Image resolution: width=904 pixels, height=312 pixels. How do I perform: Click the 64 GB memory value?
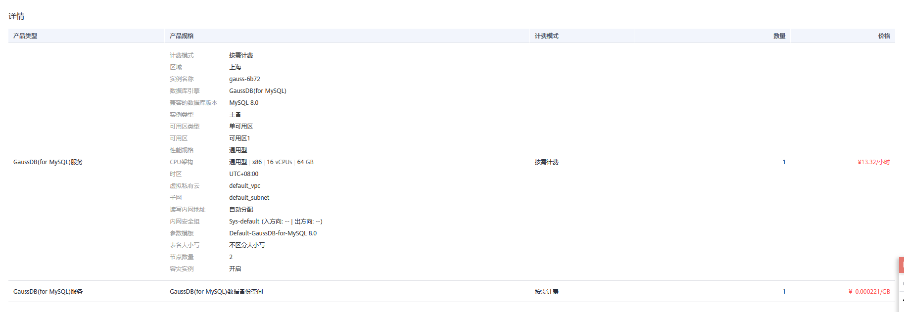tap(305, 162)
